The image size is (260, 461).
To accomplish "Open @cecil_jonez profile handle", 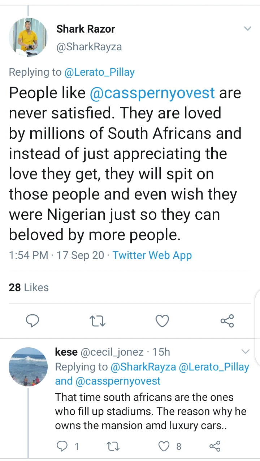I will tap(112, 352).
